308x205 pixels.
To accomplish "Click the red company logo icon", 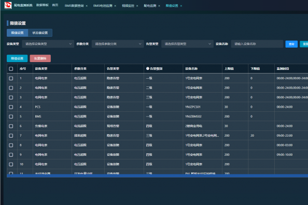I will [x=8, y=5].
